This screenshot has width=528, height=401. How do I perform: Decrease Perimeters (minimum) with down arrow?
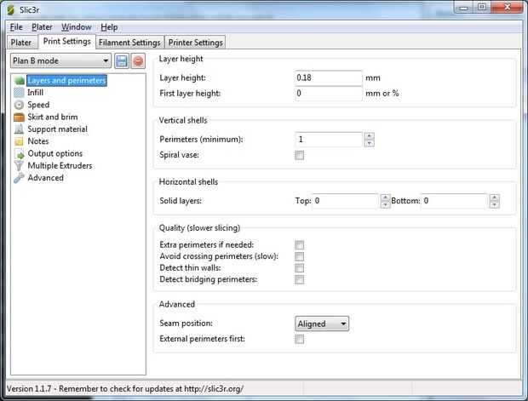(370, 143)
